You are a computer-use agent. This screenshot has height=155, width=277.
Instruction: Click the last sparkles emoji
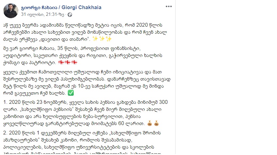pyautogui.click(x=109, y=39)
